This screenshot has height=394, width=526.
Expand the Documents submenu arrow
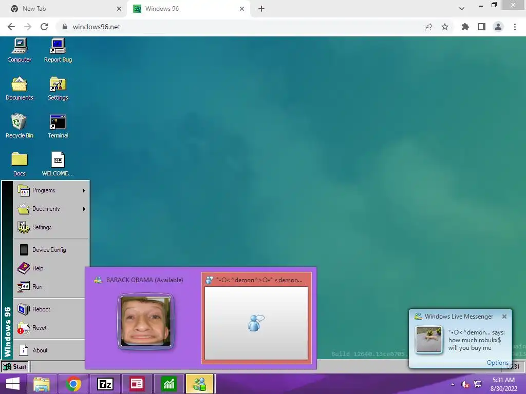84,209
